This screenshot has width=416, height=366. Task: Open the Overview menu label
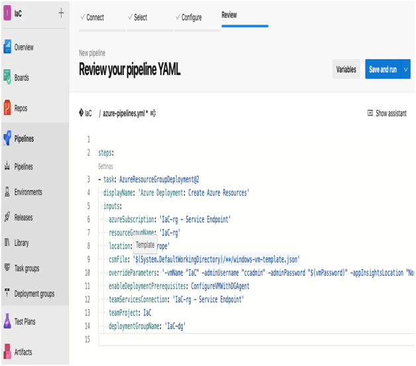pos(24,47)
